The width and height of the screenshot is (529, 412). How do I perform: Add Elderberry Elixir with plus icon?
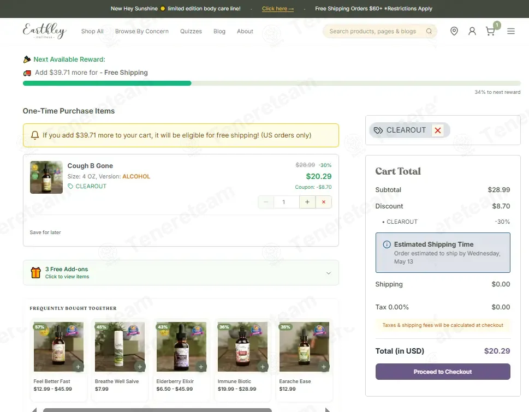click(x=201, y=367)
